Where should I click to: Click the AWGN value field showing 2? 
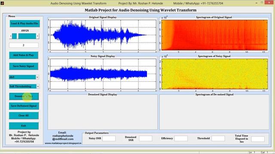pos(24,45)
